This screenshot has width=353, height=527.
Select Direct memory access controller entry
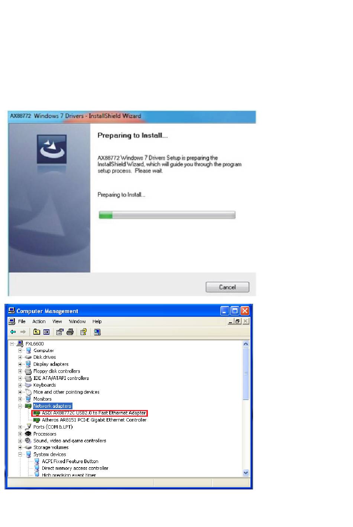pyautogui.click(x=75, y=468)
